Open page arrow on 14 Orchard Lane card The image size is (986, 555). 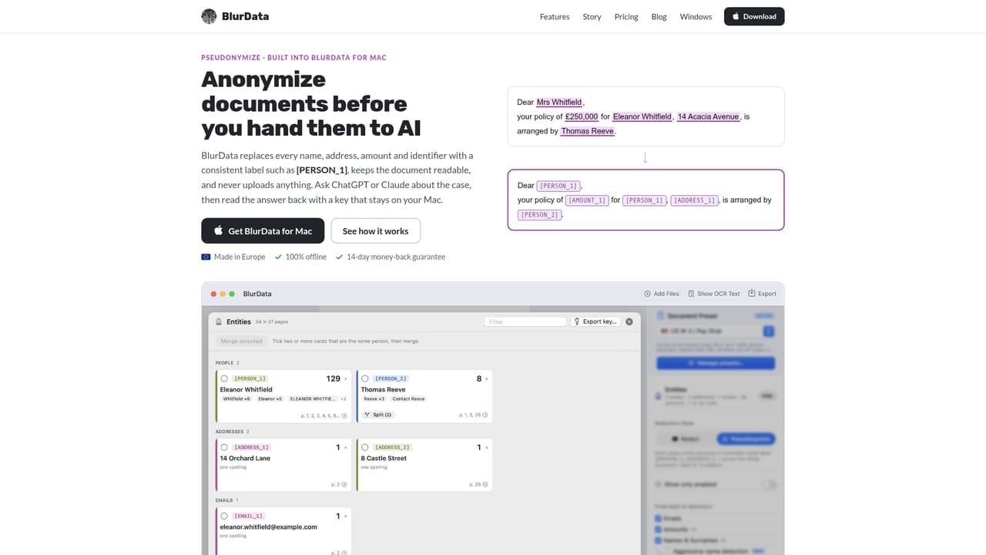click(x=344, y=484)
